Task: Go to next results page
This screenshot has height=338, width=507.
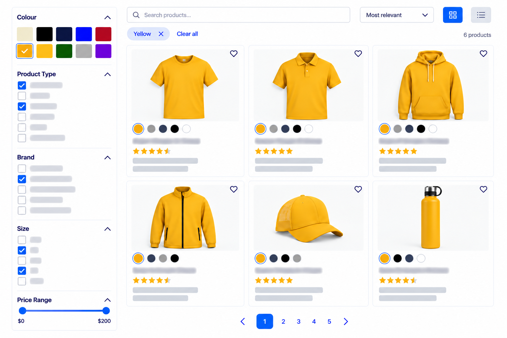Action: (x=346, y=321)
